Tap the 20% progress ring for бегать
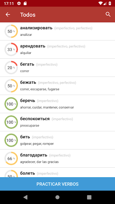The height and width of the screenshot is (204, 115). [x=11, y=68]
